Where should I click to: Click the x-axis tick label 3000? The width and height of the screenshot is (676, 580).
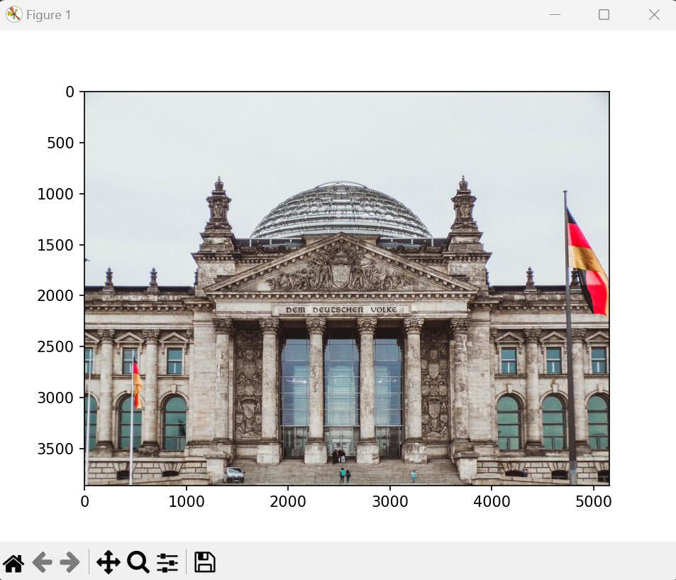pos(389,501)
